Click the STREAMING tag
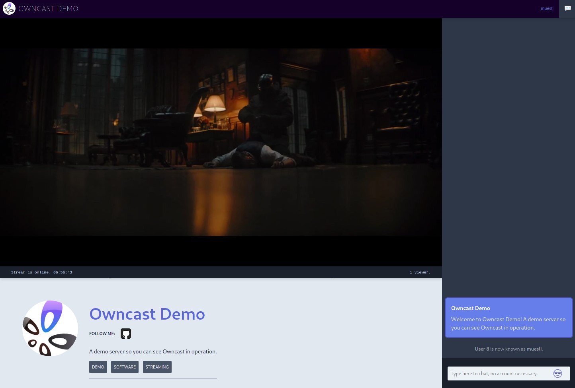Image resolution: width=575 pixels, height=388 pixels. point(157,367)
